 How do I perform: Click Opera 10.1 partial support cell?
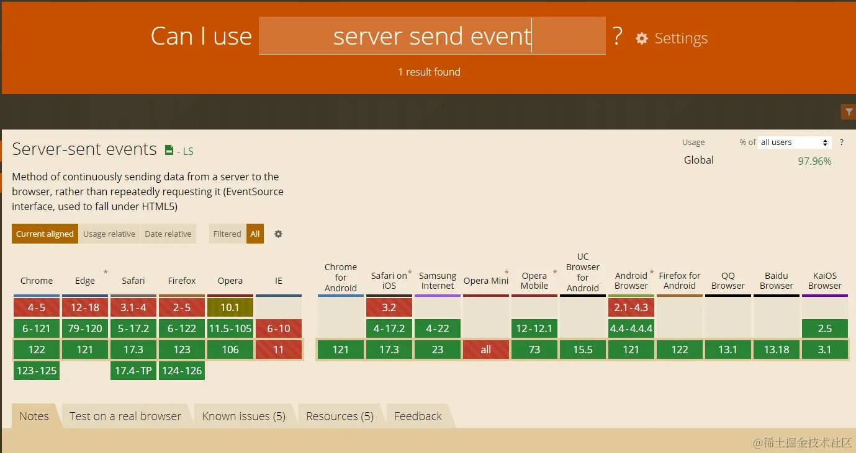[x=230, y=307]
